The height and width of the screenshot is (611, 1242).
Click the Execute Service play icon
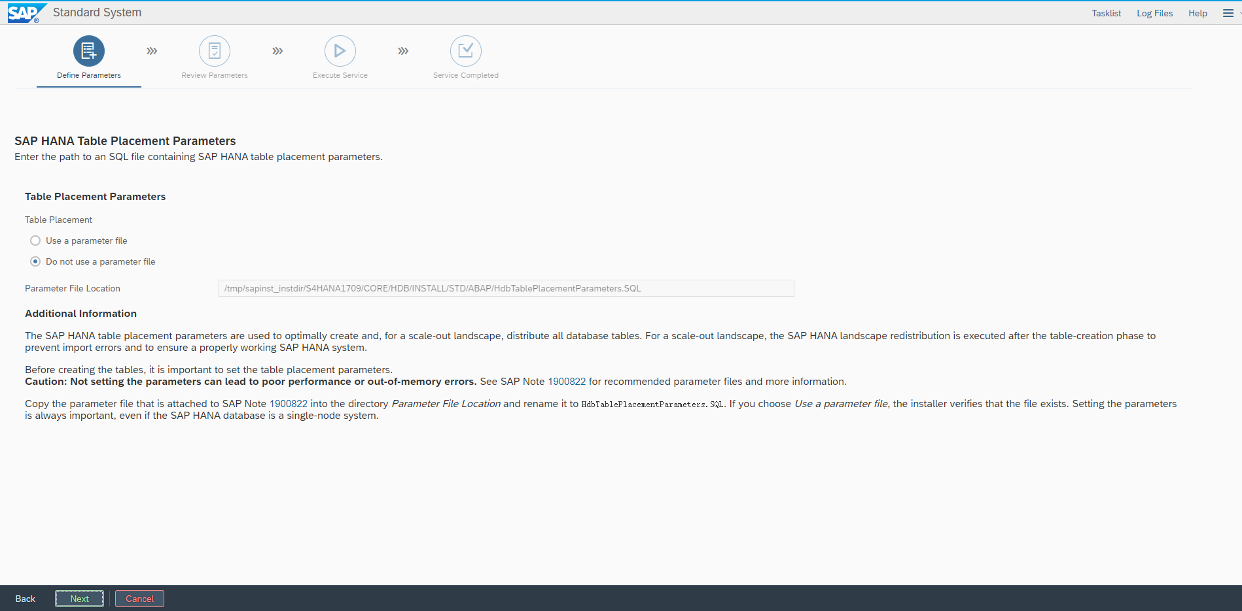coord(340,51)
